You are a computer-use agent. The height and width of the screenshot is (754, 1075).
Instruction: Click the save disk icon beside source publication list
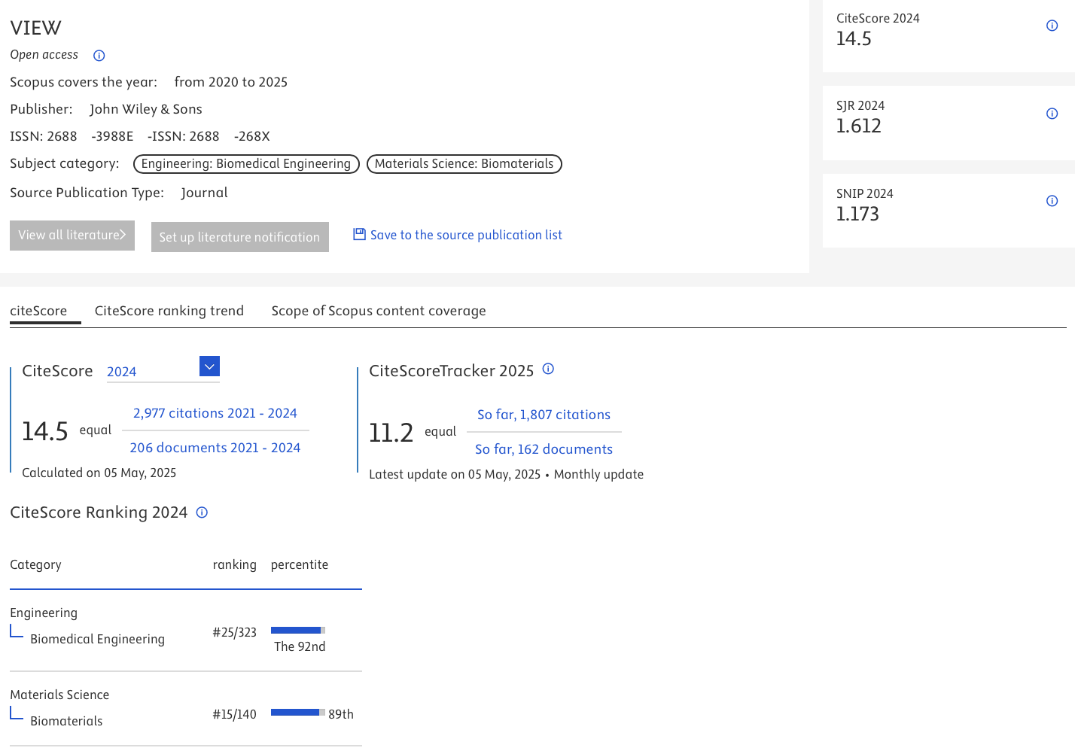click(x=359, y=234)
